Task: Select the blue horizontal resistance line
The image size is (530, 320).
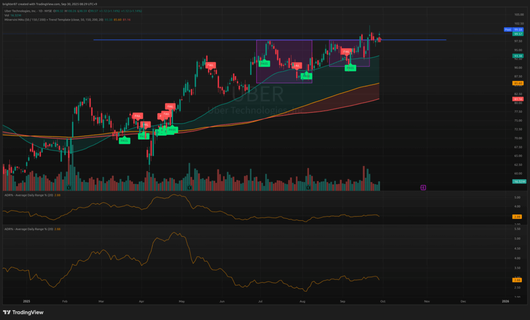Action: pos(270,40)
